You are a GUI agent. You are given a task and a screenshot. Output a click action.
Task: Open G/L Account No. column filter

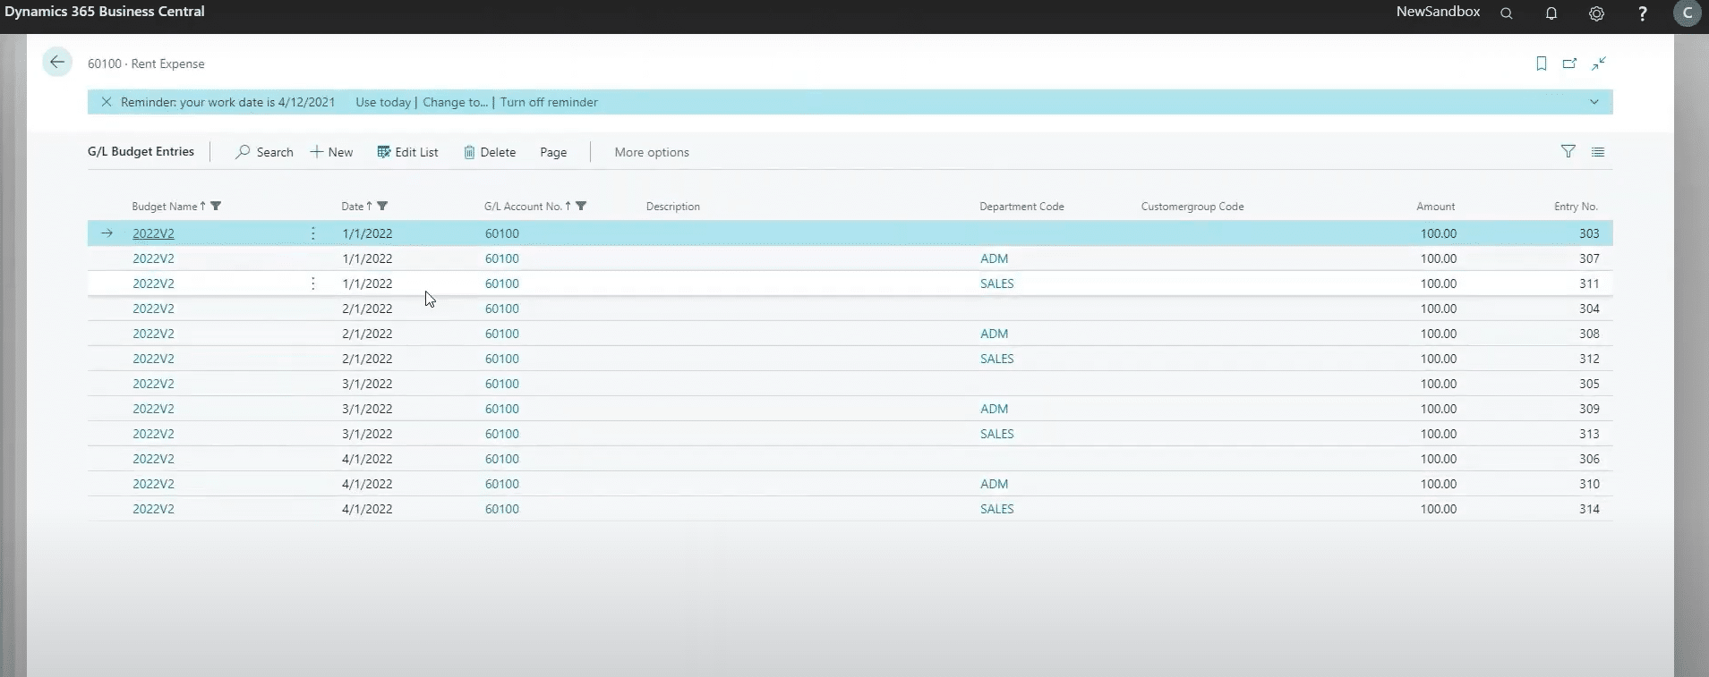[x=581, y=207]
